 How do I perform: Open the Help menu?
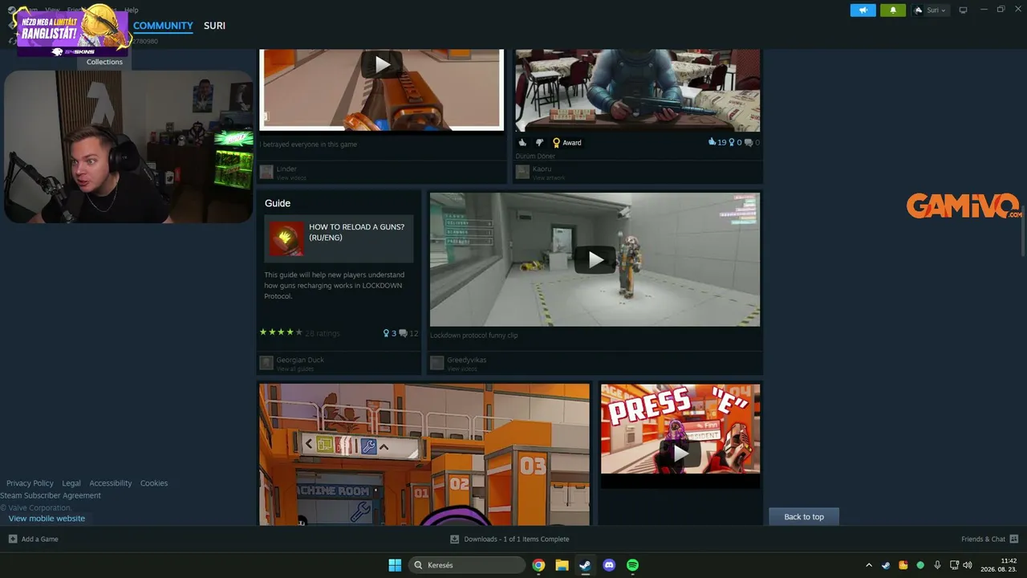131,10
